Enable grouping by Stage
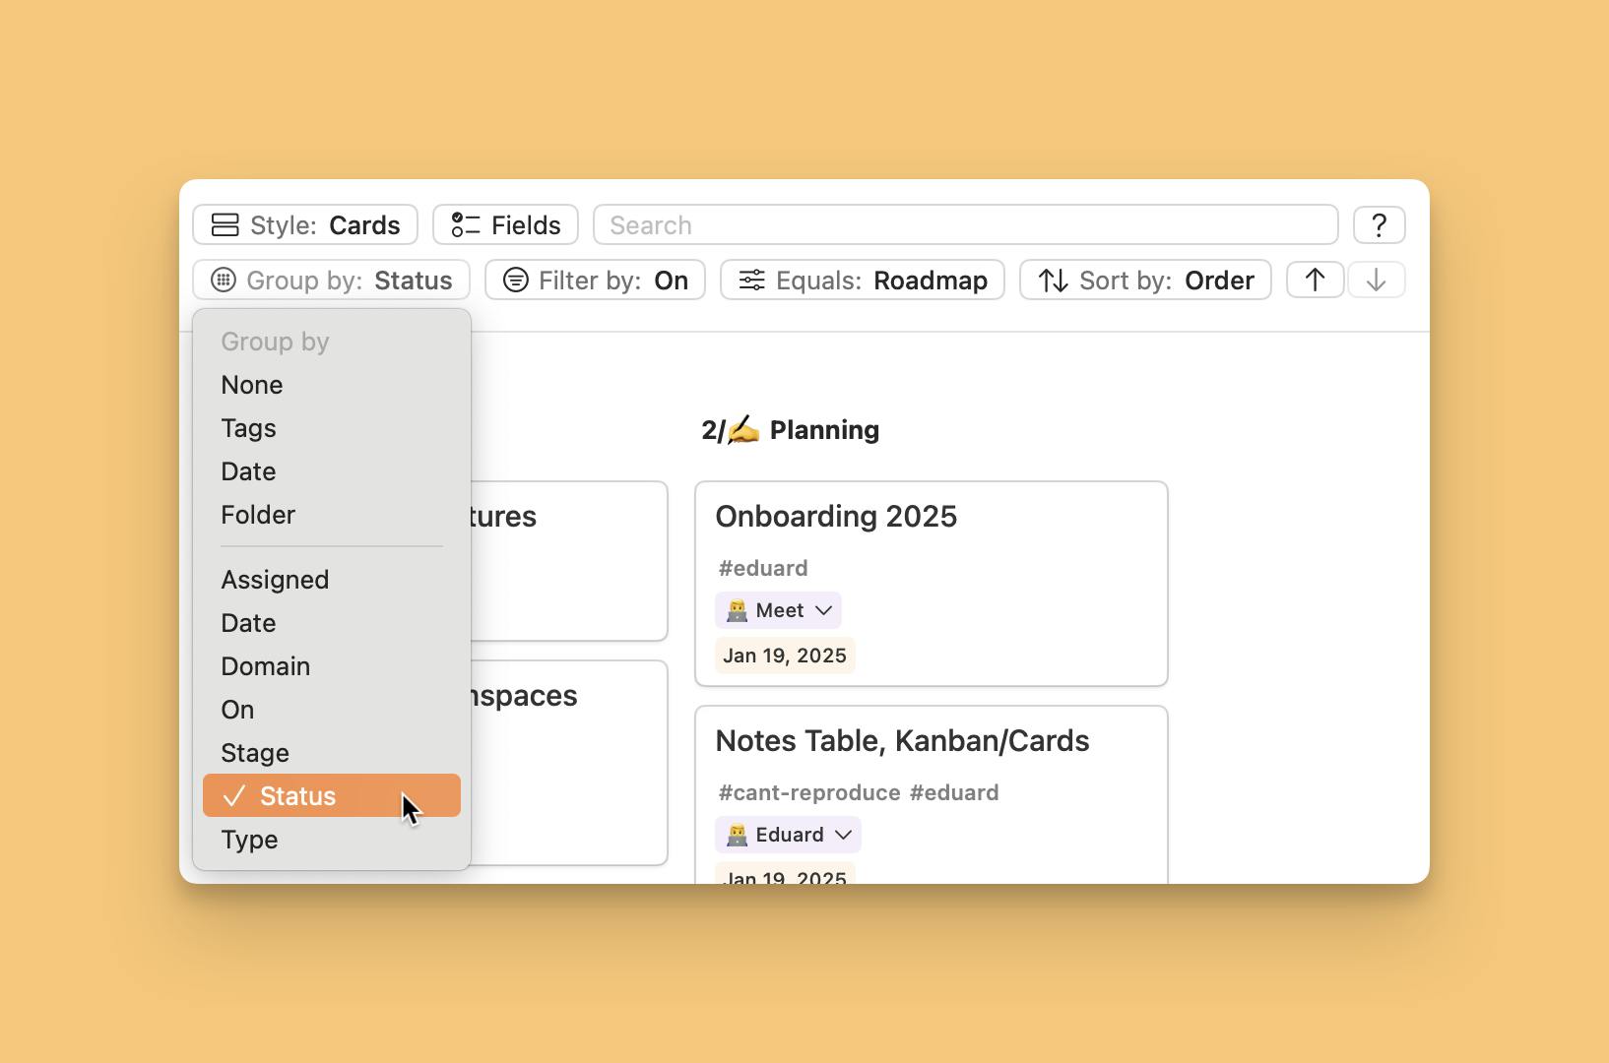This screenshot has width=1609, height=1063. [254, 752]
